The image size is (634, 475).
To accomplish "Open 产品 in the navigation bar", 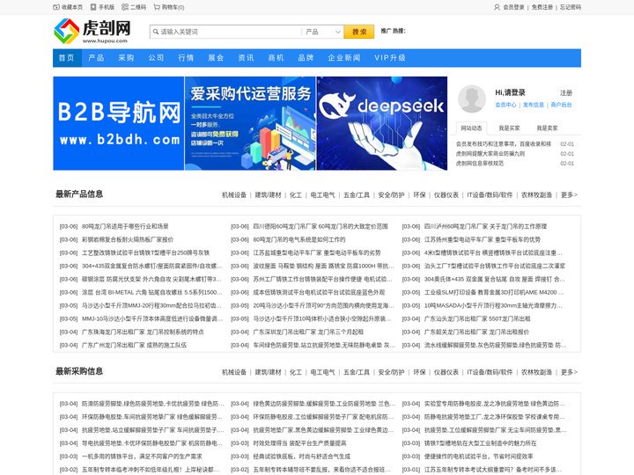I will point(96,58).
